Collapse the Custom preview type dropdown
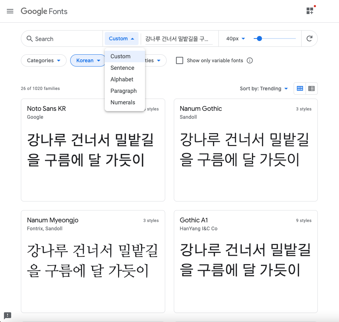The width and height of the screenshot is (339, 322). (x=122, y=38)
